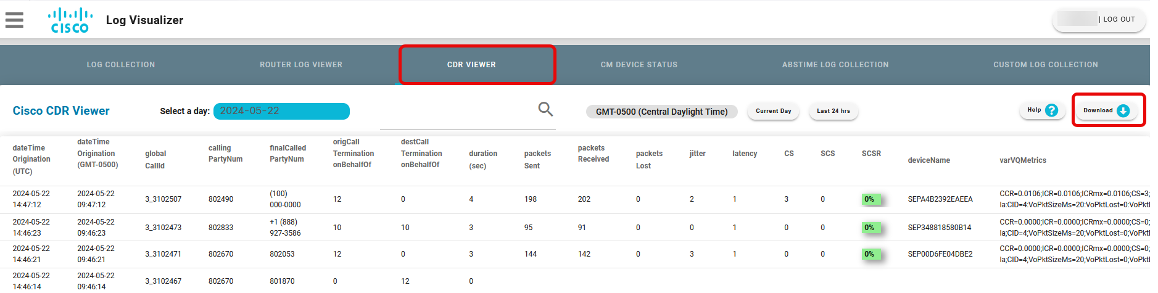Click the Log Out button
1158x293 pixels.
[x=1099, y=20]
